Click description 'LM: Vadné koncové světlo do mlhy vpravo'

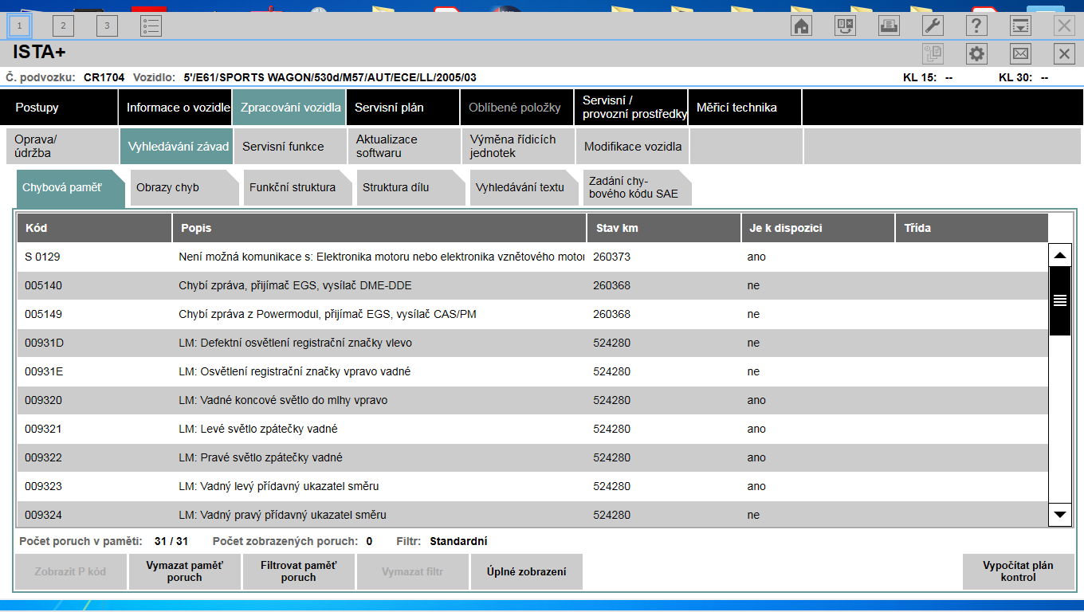(283, 400)
